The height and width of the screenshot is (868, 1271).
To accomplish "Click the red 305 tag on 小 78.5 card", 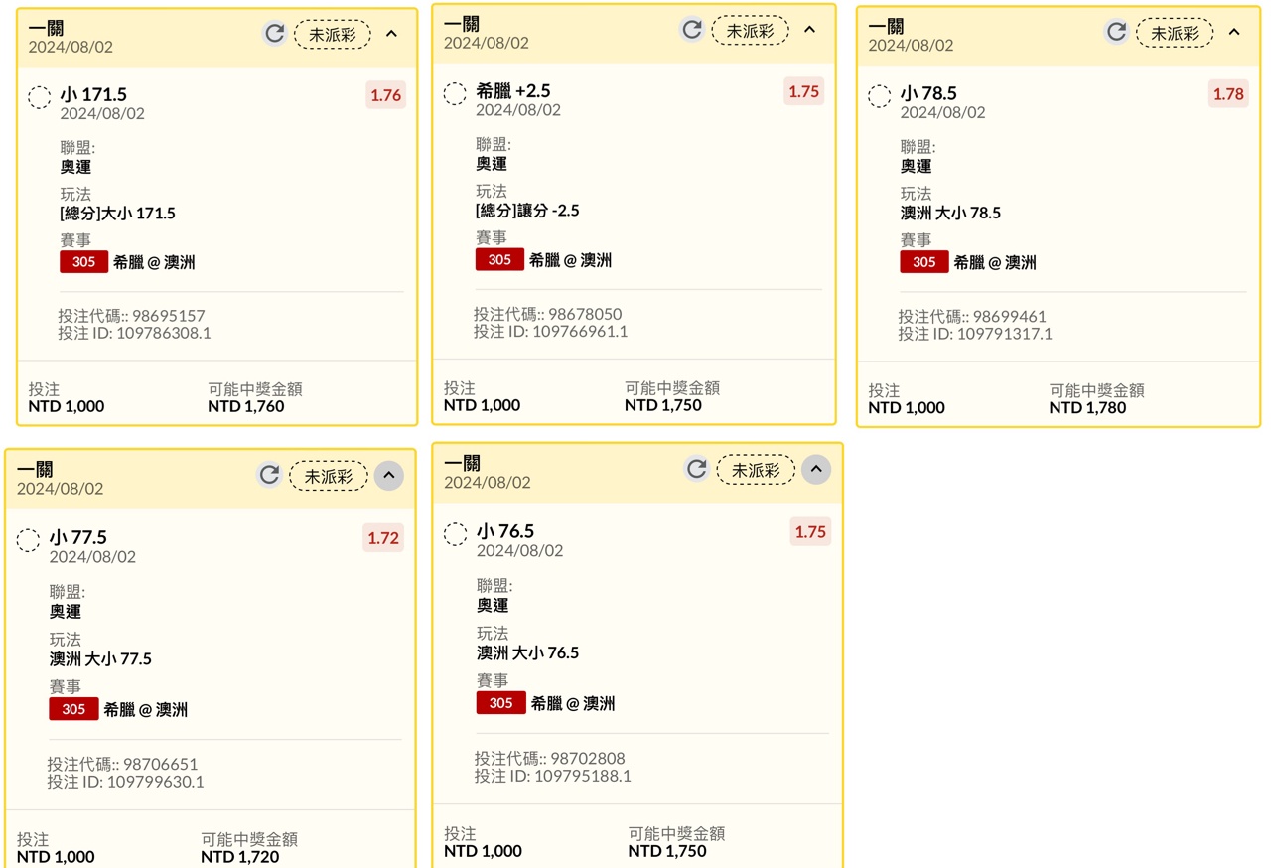I will [923, 262].
